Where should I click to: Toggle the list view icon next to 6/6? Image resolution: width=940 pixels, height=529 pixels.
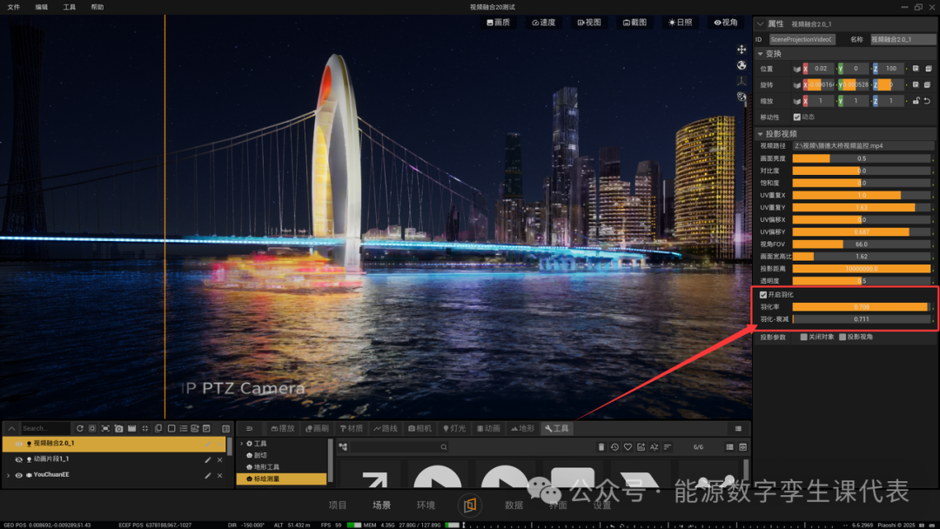[729, 447]
